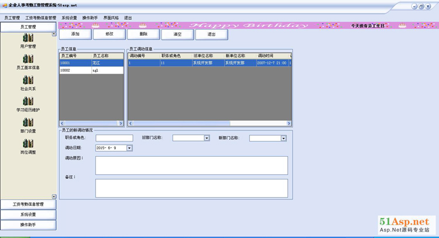Viewport: 439px width, 238px height.
Task: Expand the 新部门名称 dropdown
Action: [283, 138]
